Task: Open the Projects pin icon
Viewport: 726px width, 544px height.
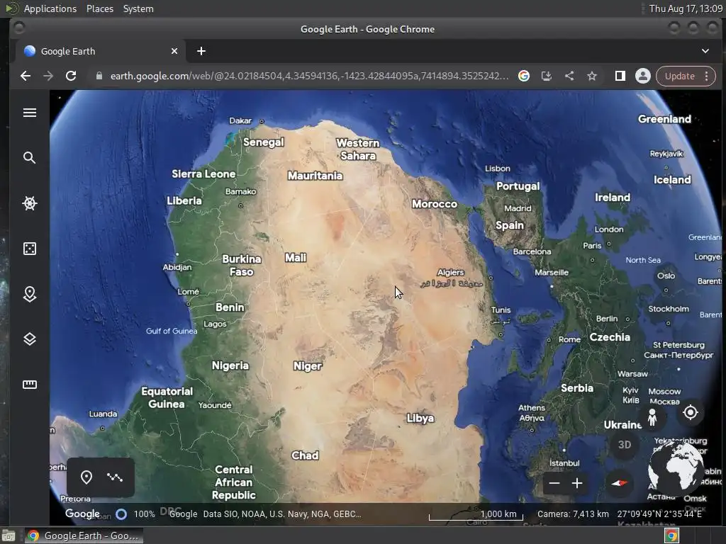Action: (x=30, y=294)
